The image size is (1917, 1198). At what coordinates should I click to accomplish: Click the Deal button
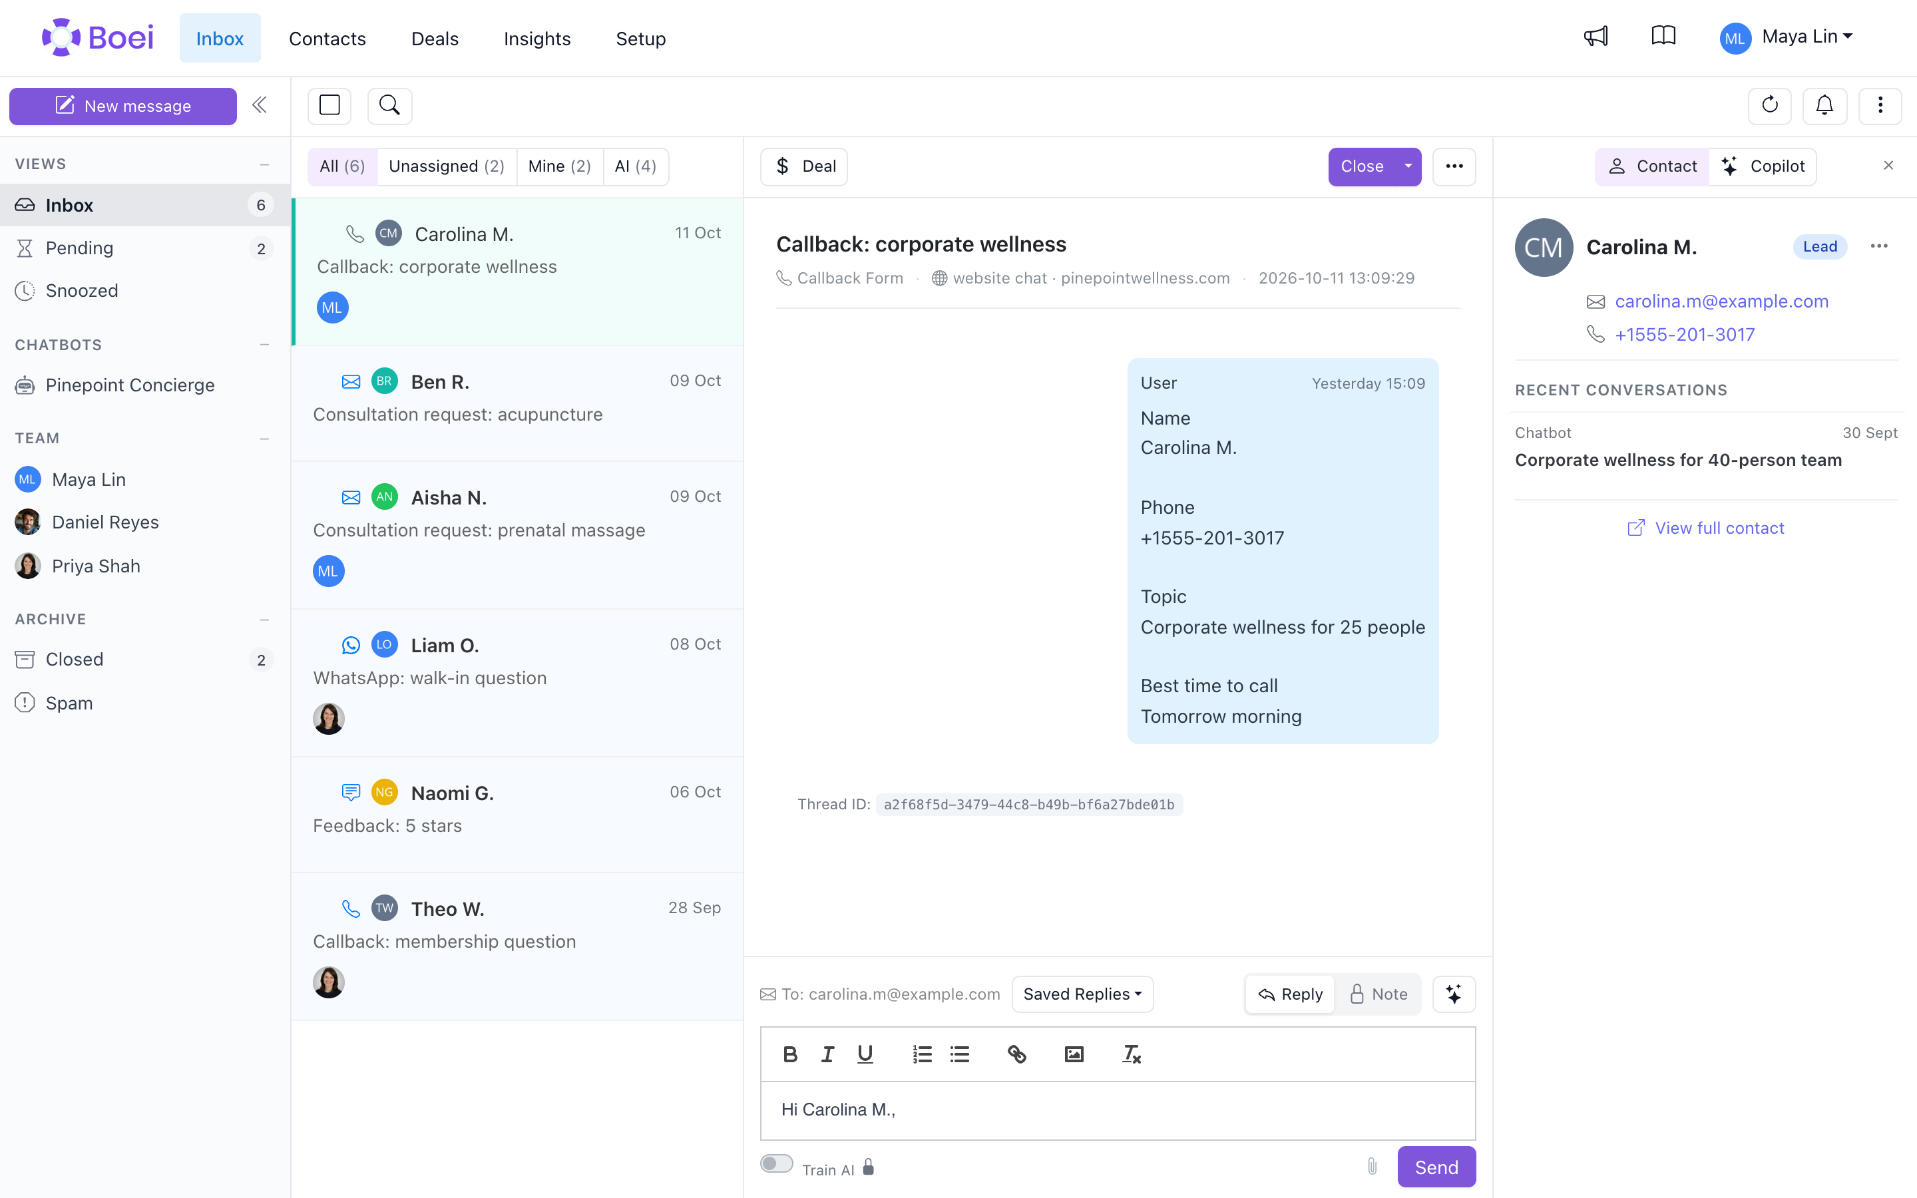pyautogui.click(x=804, y=166)
